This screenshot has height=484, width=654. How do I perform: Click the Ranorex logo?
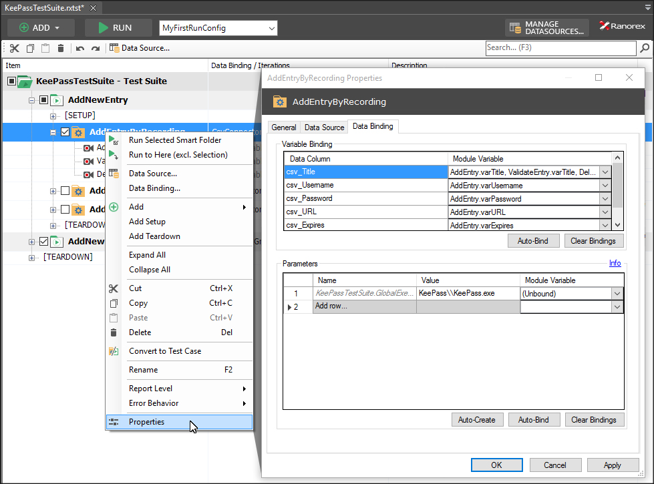click(x=623, y=26)
